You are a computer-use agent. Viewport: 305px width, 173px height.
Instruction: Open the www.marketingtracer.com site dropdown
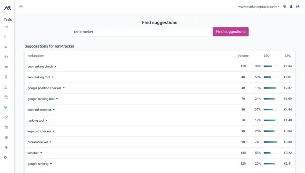click(x=259, y=6)
